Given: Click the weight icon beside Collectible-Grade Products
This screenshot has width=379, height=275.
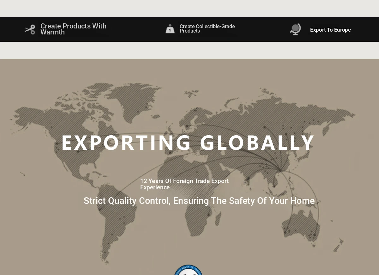Looking at the screenshot, I should tap(170, 29).
